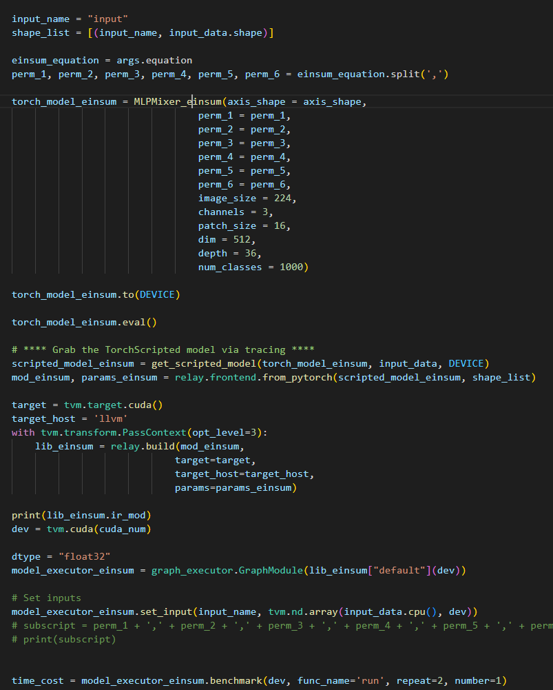Click the channels = 3 argument
The image size is (553, 690).
click(x=233, y=212)
